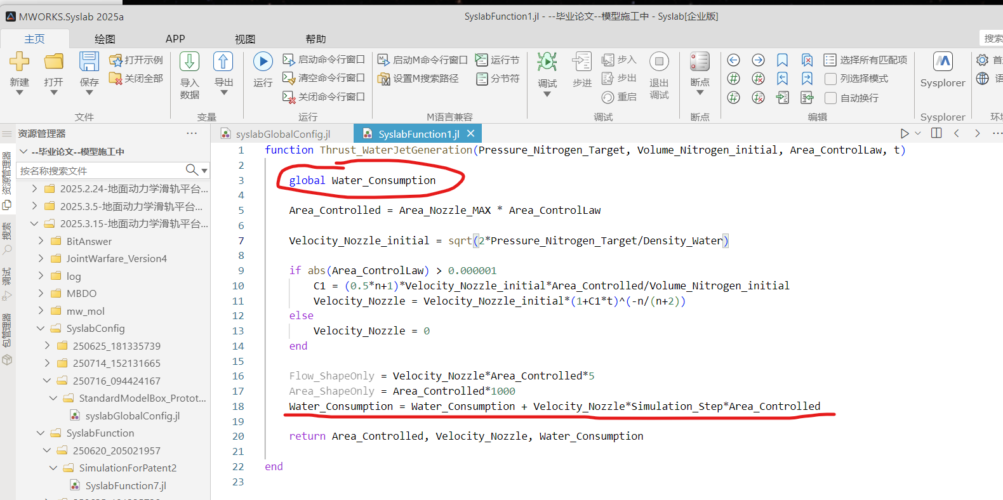Click the 退出调试 stop debugging icon

pos(659,62)
